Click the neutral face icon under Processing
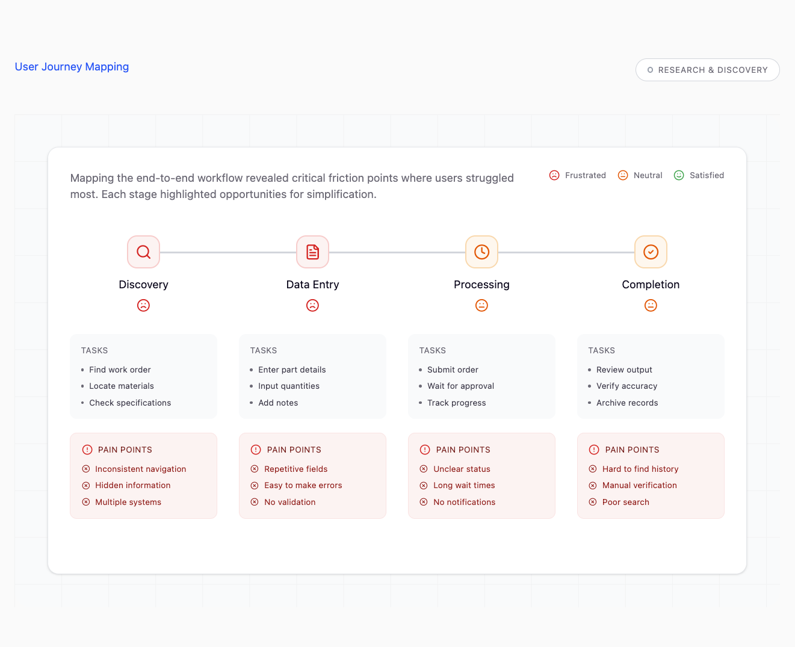The height and width of the screenshot is (647, 795). tap(481, 305)
